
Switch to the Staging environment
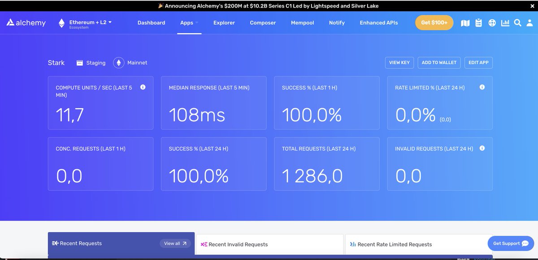point(91,63)
